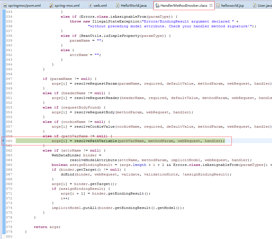This screenshot has height=239, width=272.
Task: Click the Maven icon on pom.xml tab
Action: [x=5, y=6]
